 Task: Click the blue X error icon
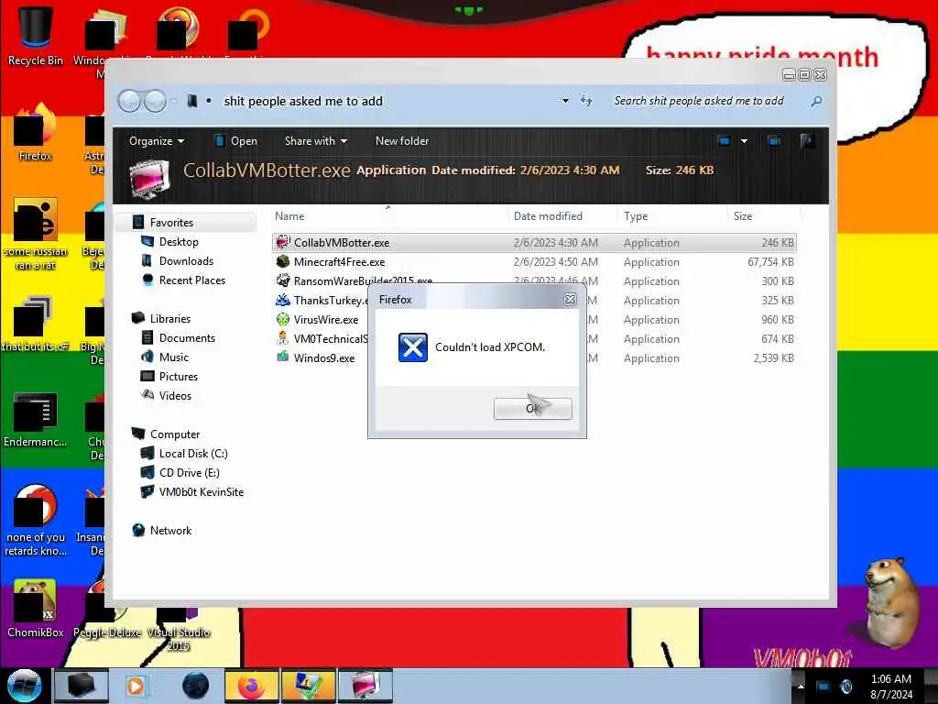pyautogui.click(x=413, y=347)
